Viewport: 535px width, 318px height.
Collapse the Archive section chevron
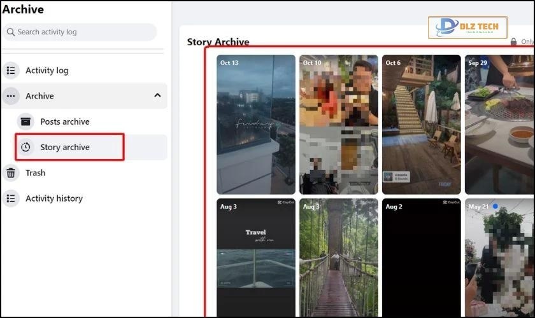pos(157,95)
